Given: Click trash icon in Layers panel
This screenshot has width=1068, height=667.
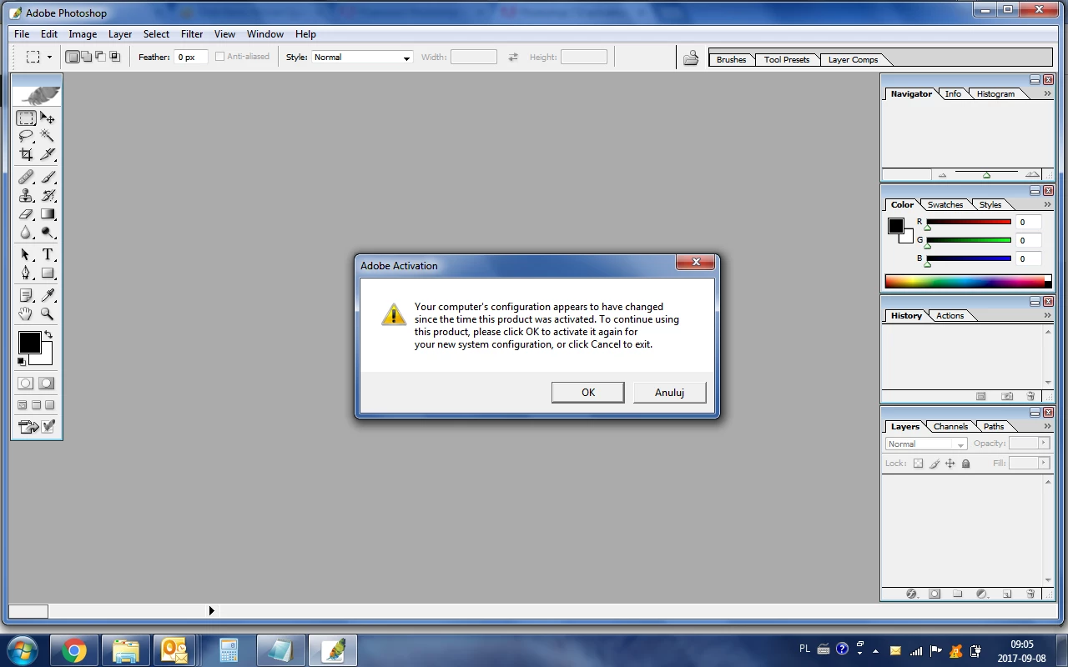Looking at the screenshot, I should point(1030,594).
